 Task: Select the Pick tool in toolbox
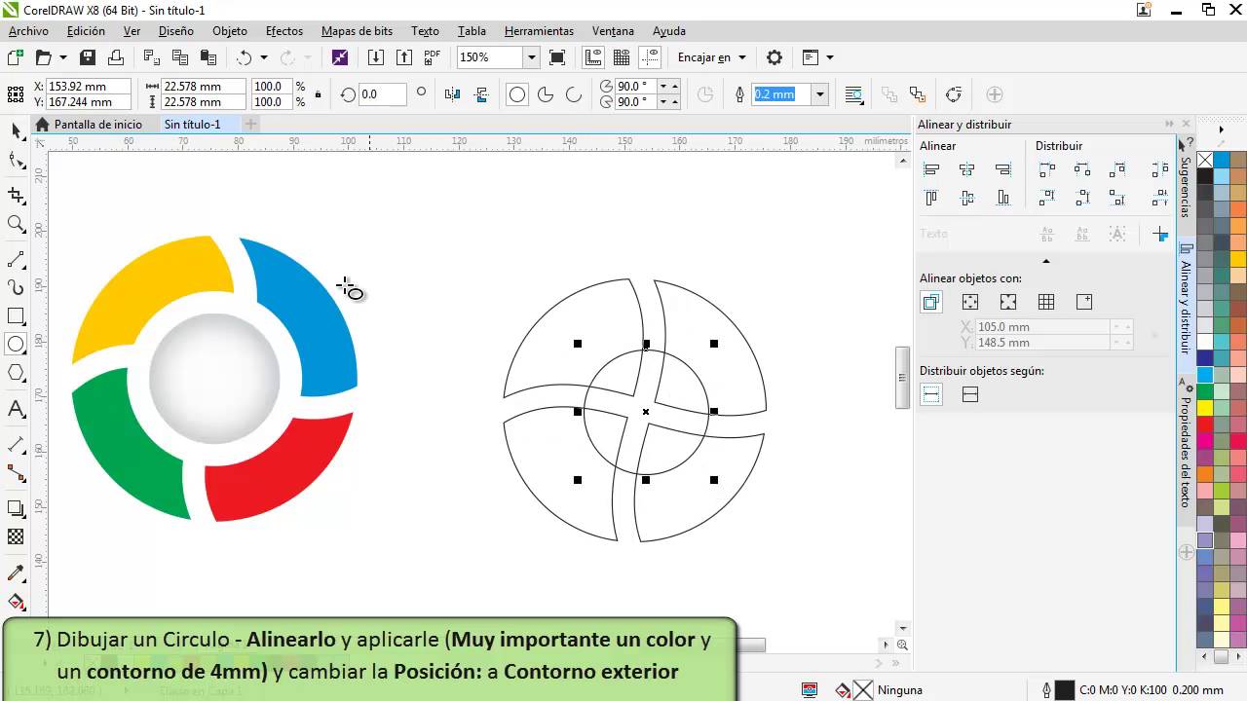click(16, 130)
